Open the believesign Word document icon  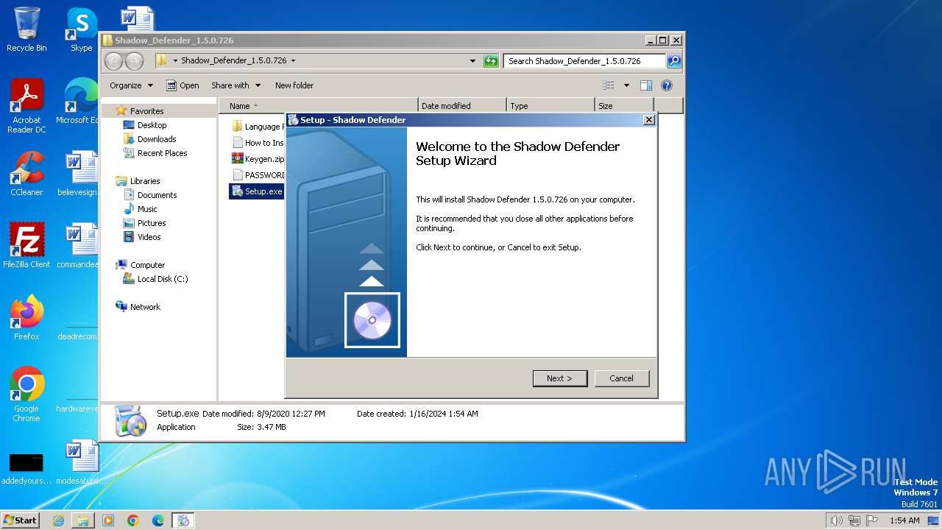[x=78, y=174]
